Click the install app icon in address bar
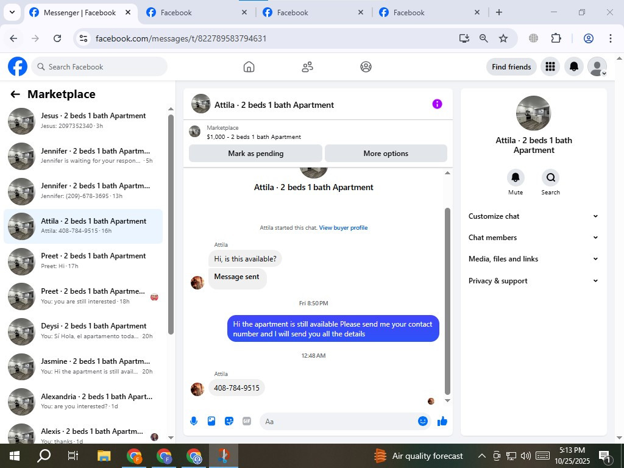The height and width of the screenshot is (468, 624). 464,38
